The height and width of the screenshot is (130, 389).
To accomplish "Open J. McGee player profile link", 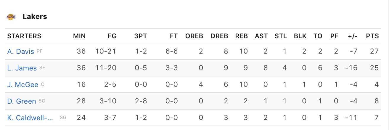I will 23,84.
